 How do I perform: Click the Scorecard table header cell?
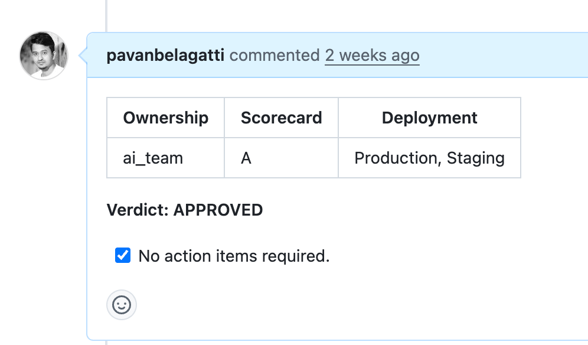[281, 118]
